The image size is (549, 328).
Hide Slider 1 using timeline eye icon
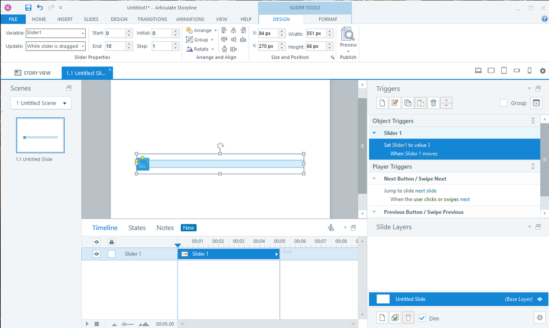[x=97, y=254]
